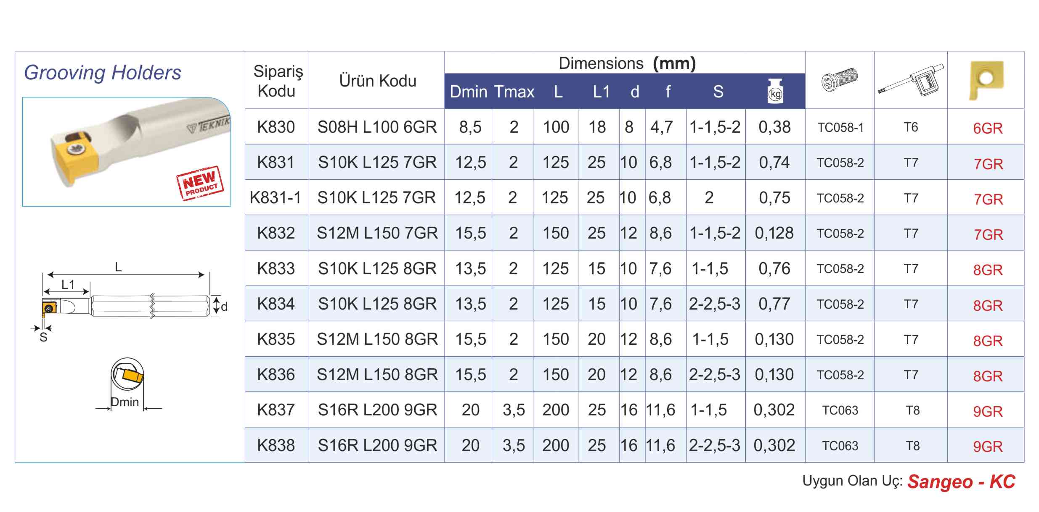Click the TC058-1 screw code

(x=840, y=127)
